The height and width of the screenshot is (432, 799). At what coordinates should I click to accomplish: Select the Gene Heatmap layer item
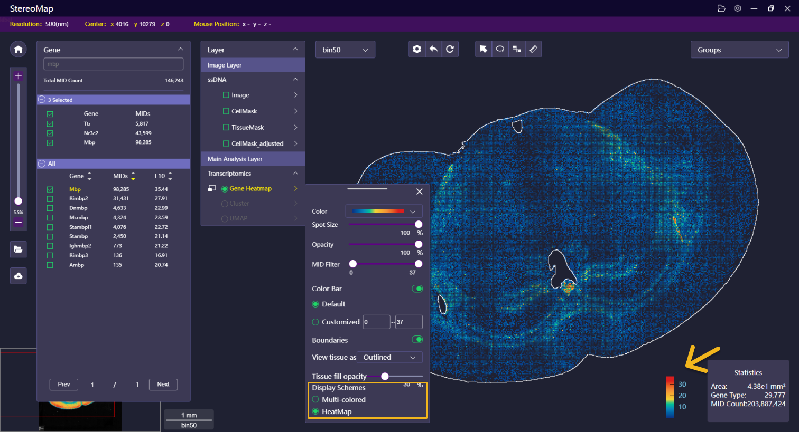pos(250,188)
